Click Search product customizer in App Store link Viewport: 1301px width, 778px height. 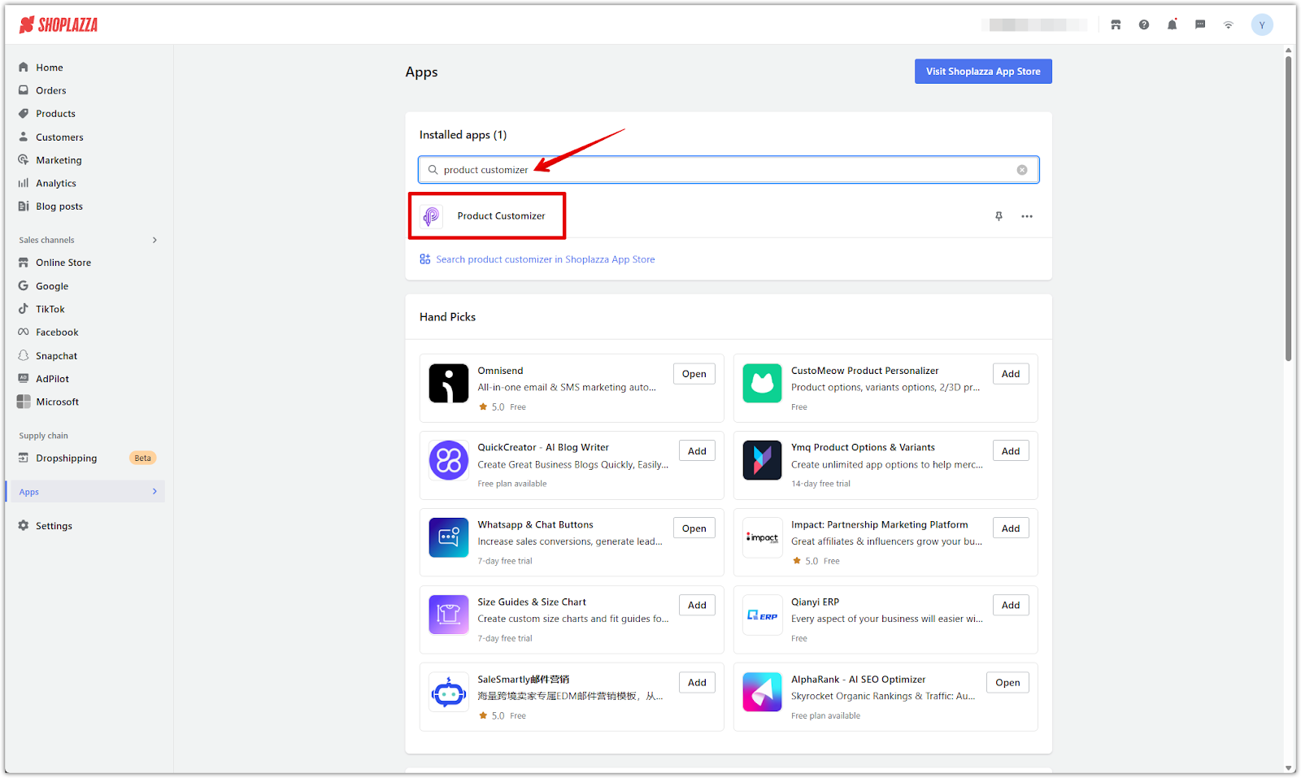click(545, 259)
